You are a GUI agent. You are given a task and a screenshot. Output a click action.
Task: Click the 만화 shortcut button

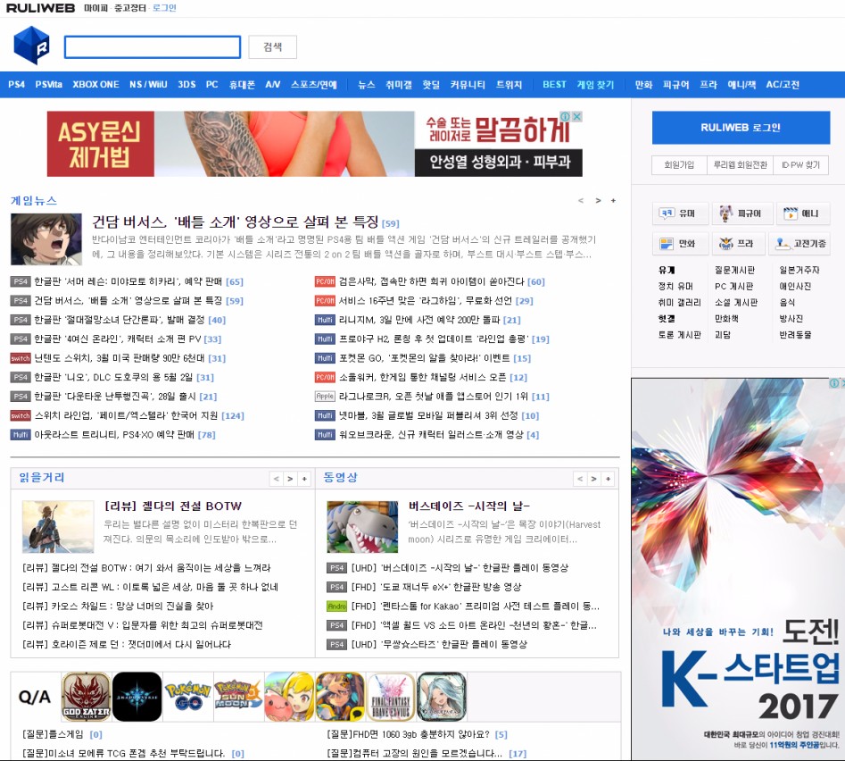pos(678,244)
